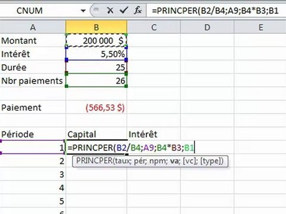Click the 5,50% interest rate cell
Screen dimensions: 286x214
[x=97, y=54]
